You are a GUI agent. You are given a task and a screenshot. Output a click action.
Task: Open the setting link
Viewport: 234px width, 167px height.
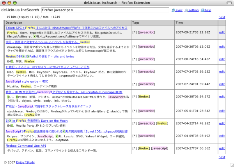193,10
